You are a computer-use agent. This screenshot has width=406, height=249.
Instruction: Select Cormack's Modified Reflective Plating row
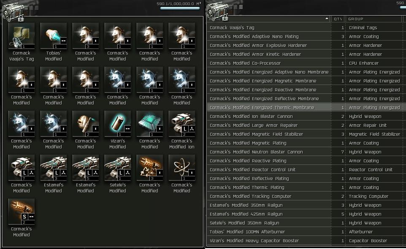306,178
